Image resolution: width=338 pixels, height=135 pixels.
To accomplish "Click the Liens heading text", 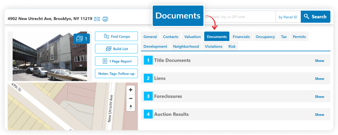I will 160,78.
